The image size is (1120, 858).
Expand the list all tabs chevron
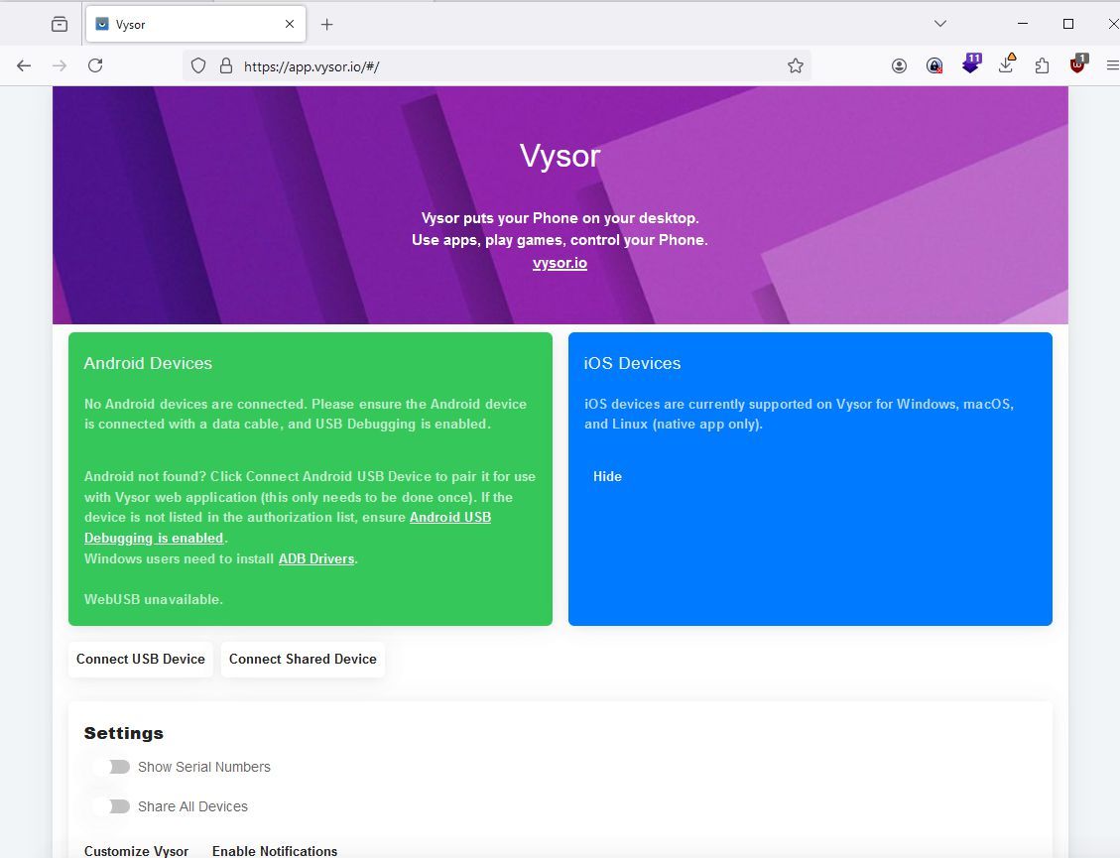point(940,24)
